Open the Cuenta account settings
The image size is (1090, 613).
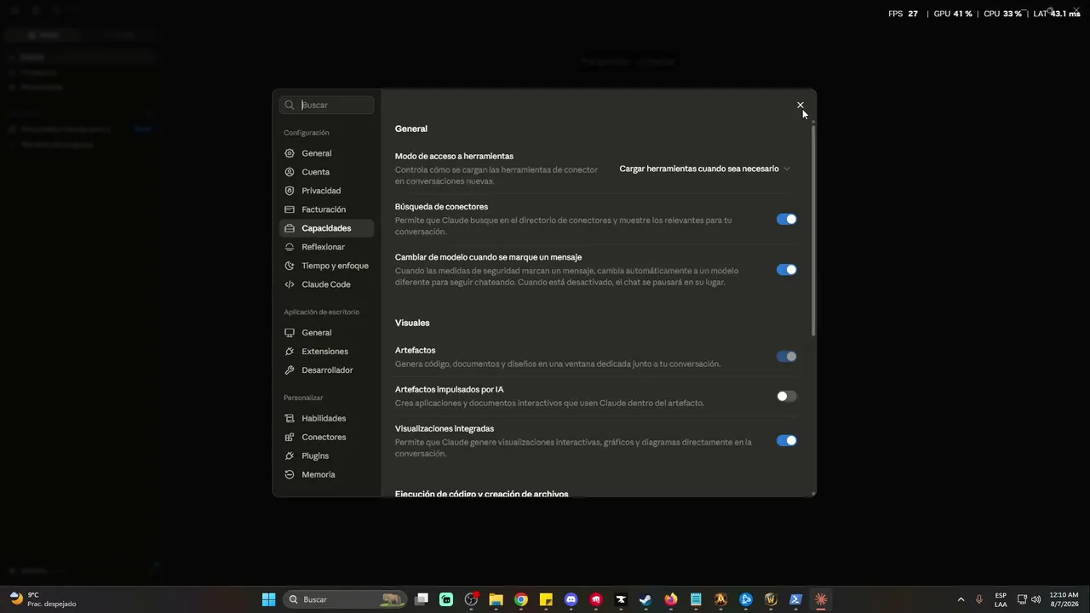point(326,172)
